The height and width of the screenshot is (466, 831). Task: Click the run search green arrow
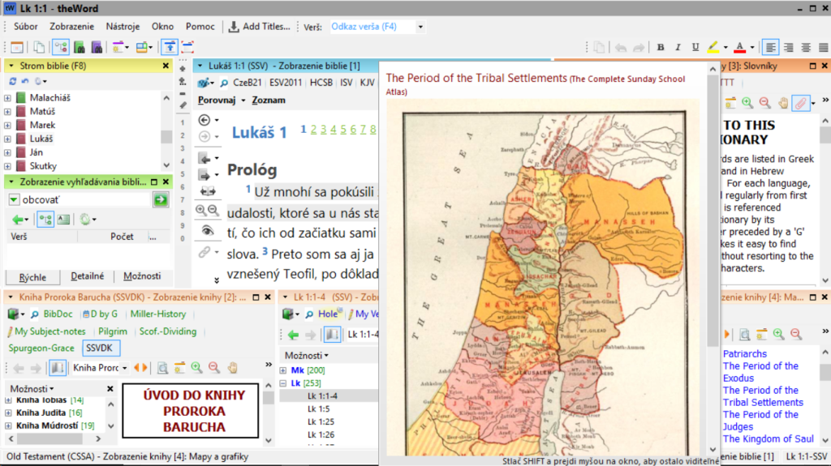161,199
